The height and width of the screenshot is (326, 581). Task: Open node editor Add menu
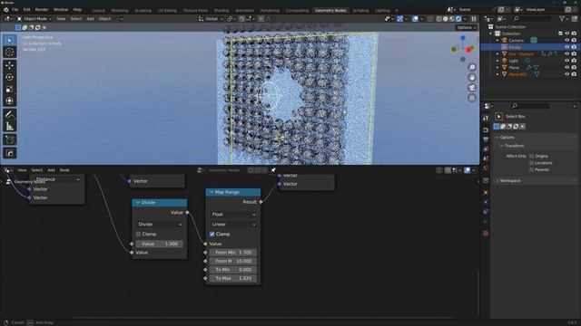[x=51, y=170]
